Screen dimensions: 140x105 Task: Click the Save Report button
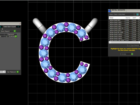[x=8, y=31]
